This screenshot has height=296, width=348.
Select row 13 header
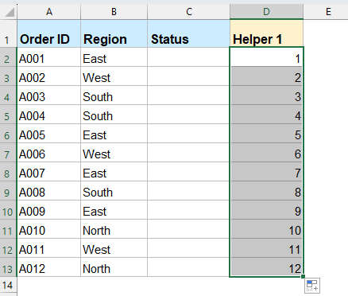(8, 267)
